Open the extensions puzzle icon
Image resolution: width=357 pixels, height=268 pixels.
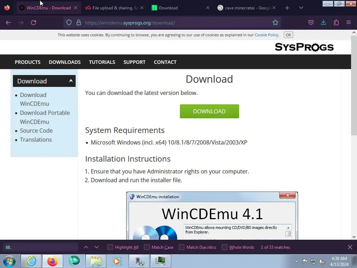[x=336, y=23]
